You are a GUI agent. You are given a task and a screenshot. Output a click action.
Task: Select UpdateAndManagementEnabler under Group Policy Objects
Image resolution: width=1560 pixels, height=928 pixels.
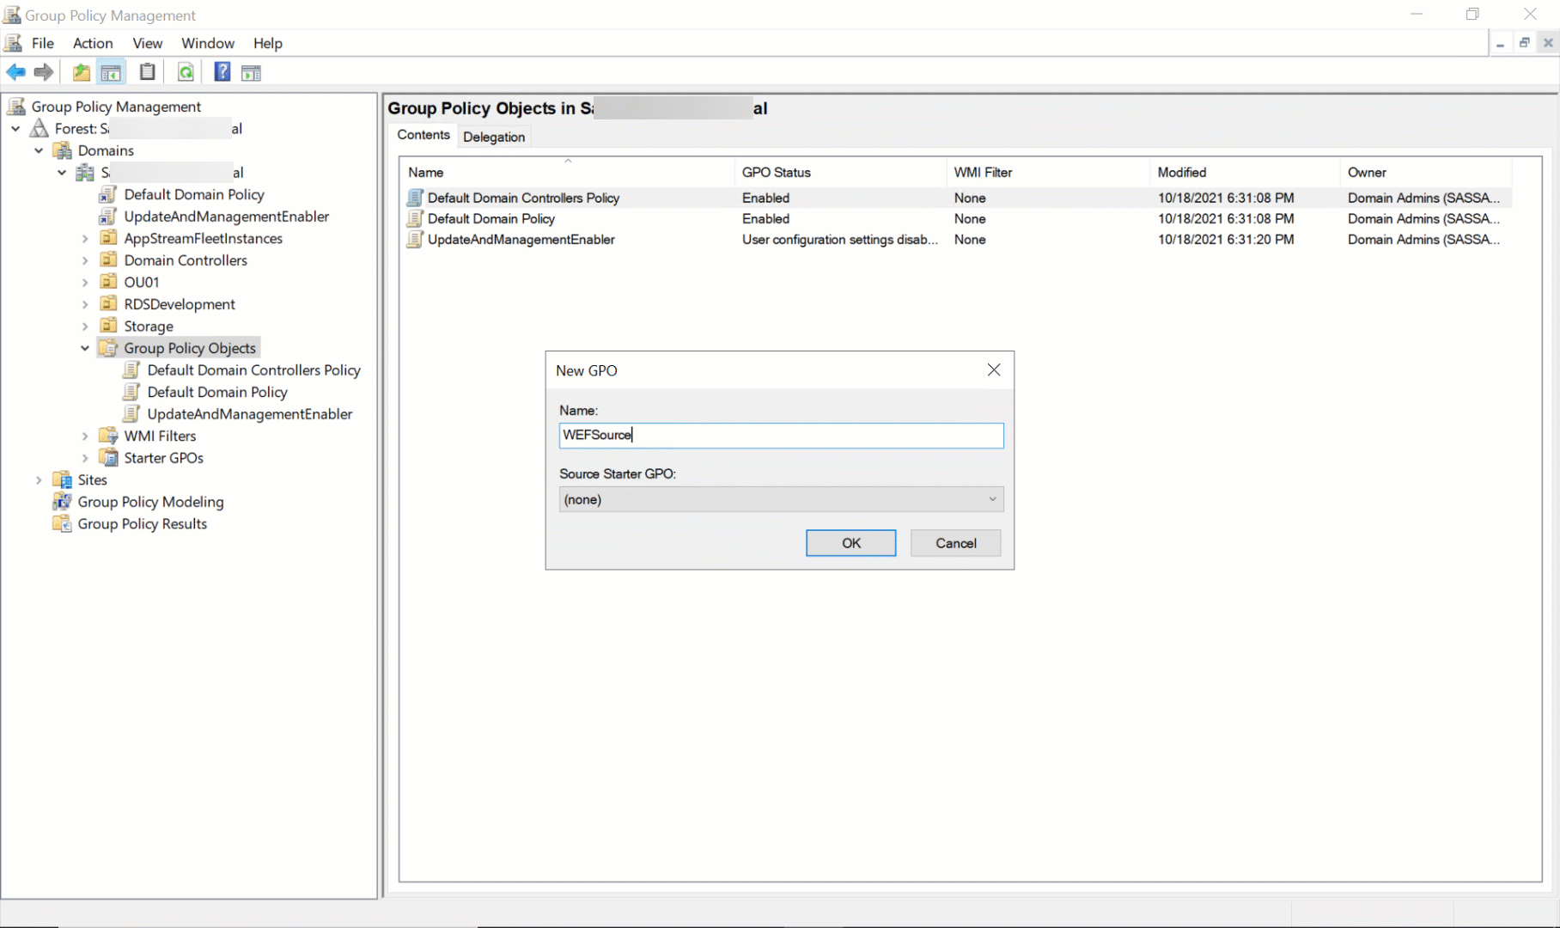click(249, 414)
